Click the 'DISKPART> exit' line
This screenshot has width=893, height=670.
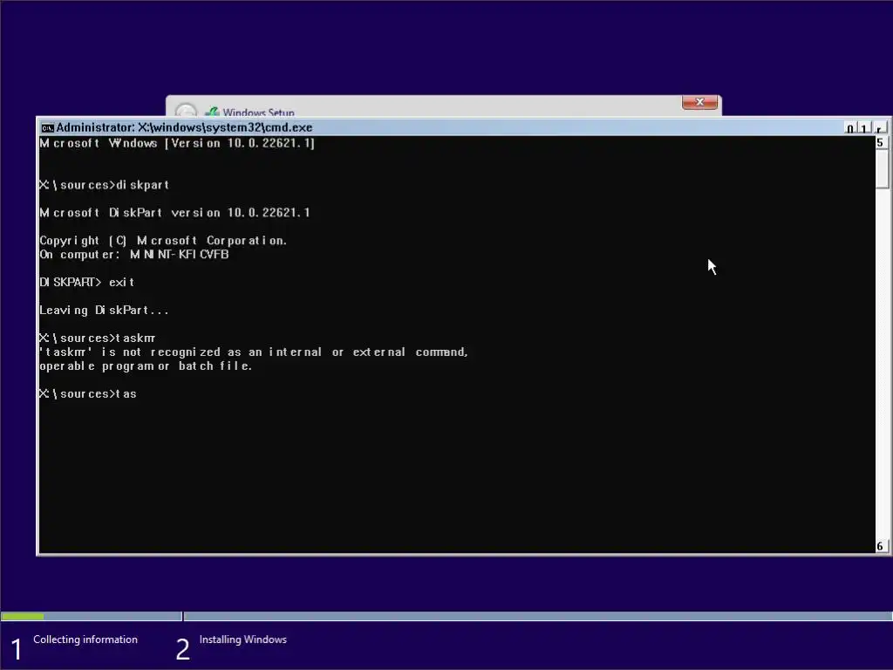click(87, 282)
